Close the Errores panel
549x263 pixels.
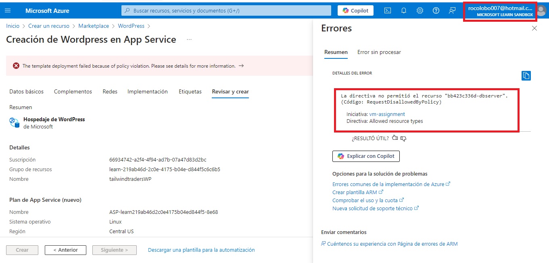(x=534, y=28)
